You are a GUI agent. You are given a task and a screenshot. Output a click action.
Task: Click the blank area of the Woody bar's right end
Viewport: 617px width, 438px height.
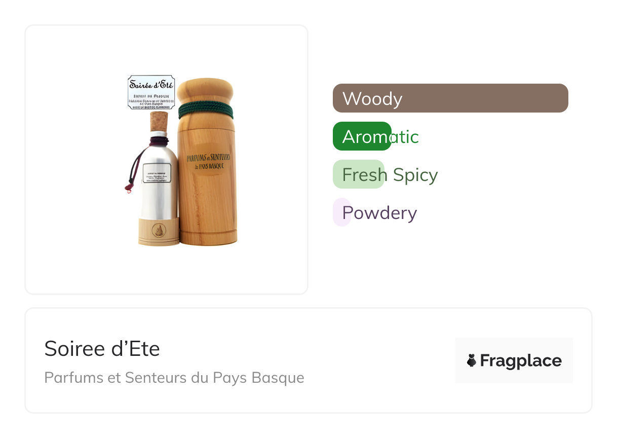532,98
